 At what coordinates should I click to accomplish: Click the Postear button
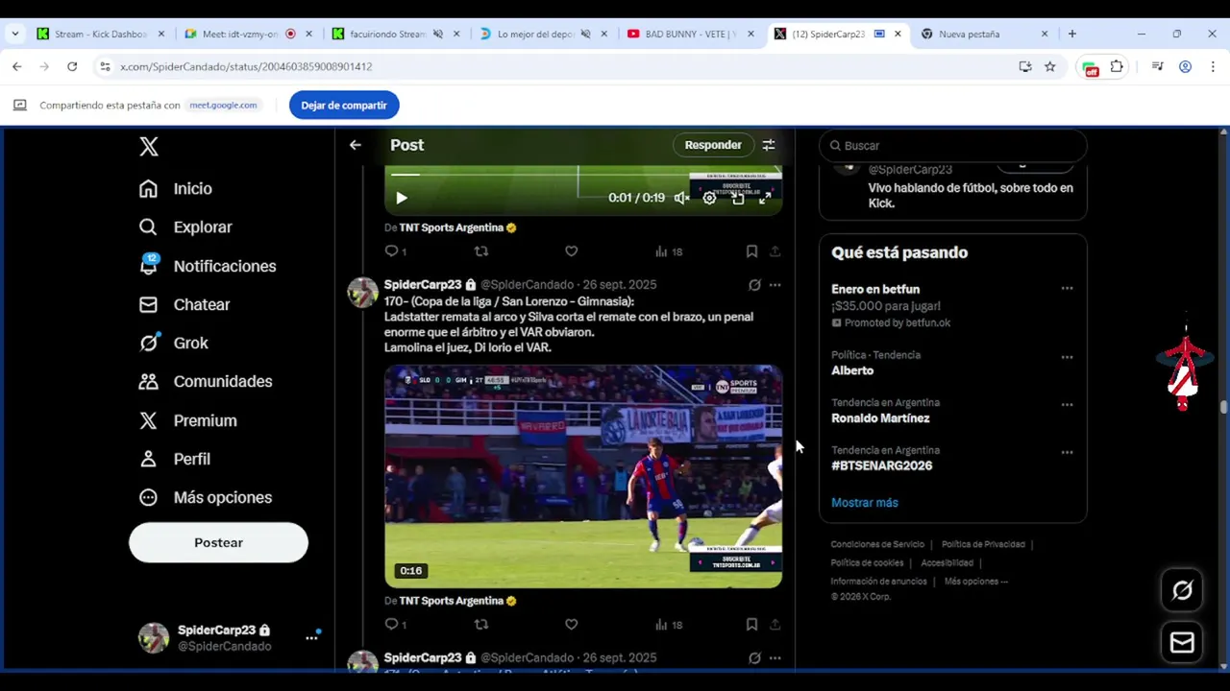pyautogui.click(x=218, y=542)
